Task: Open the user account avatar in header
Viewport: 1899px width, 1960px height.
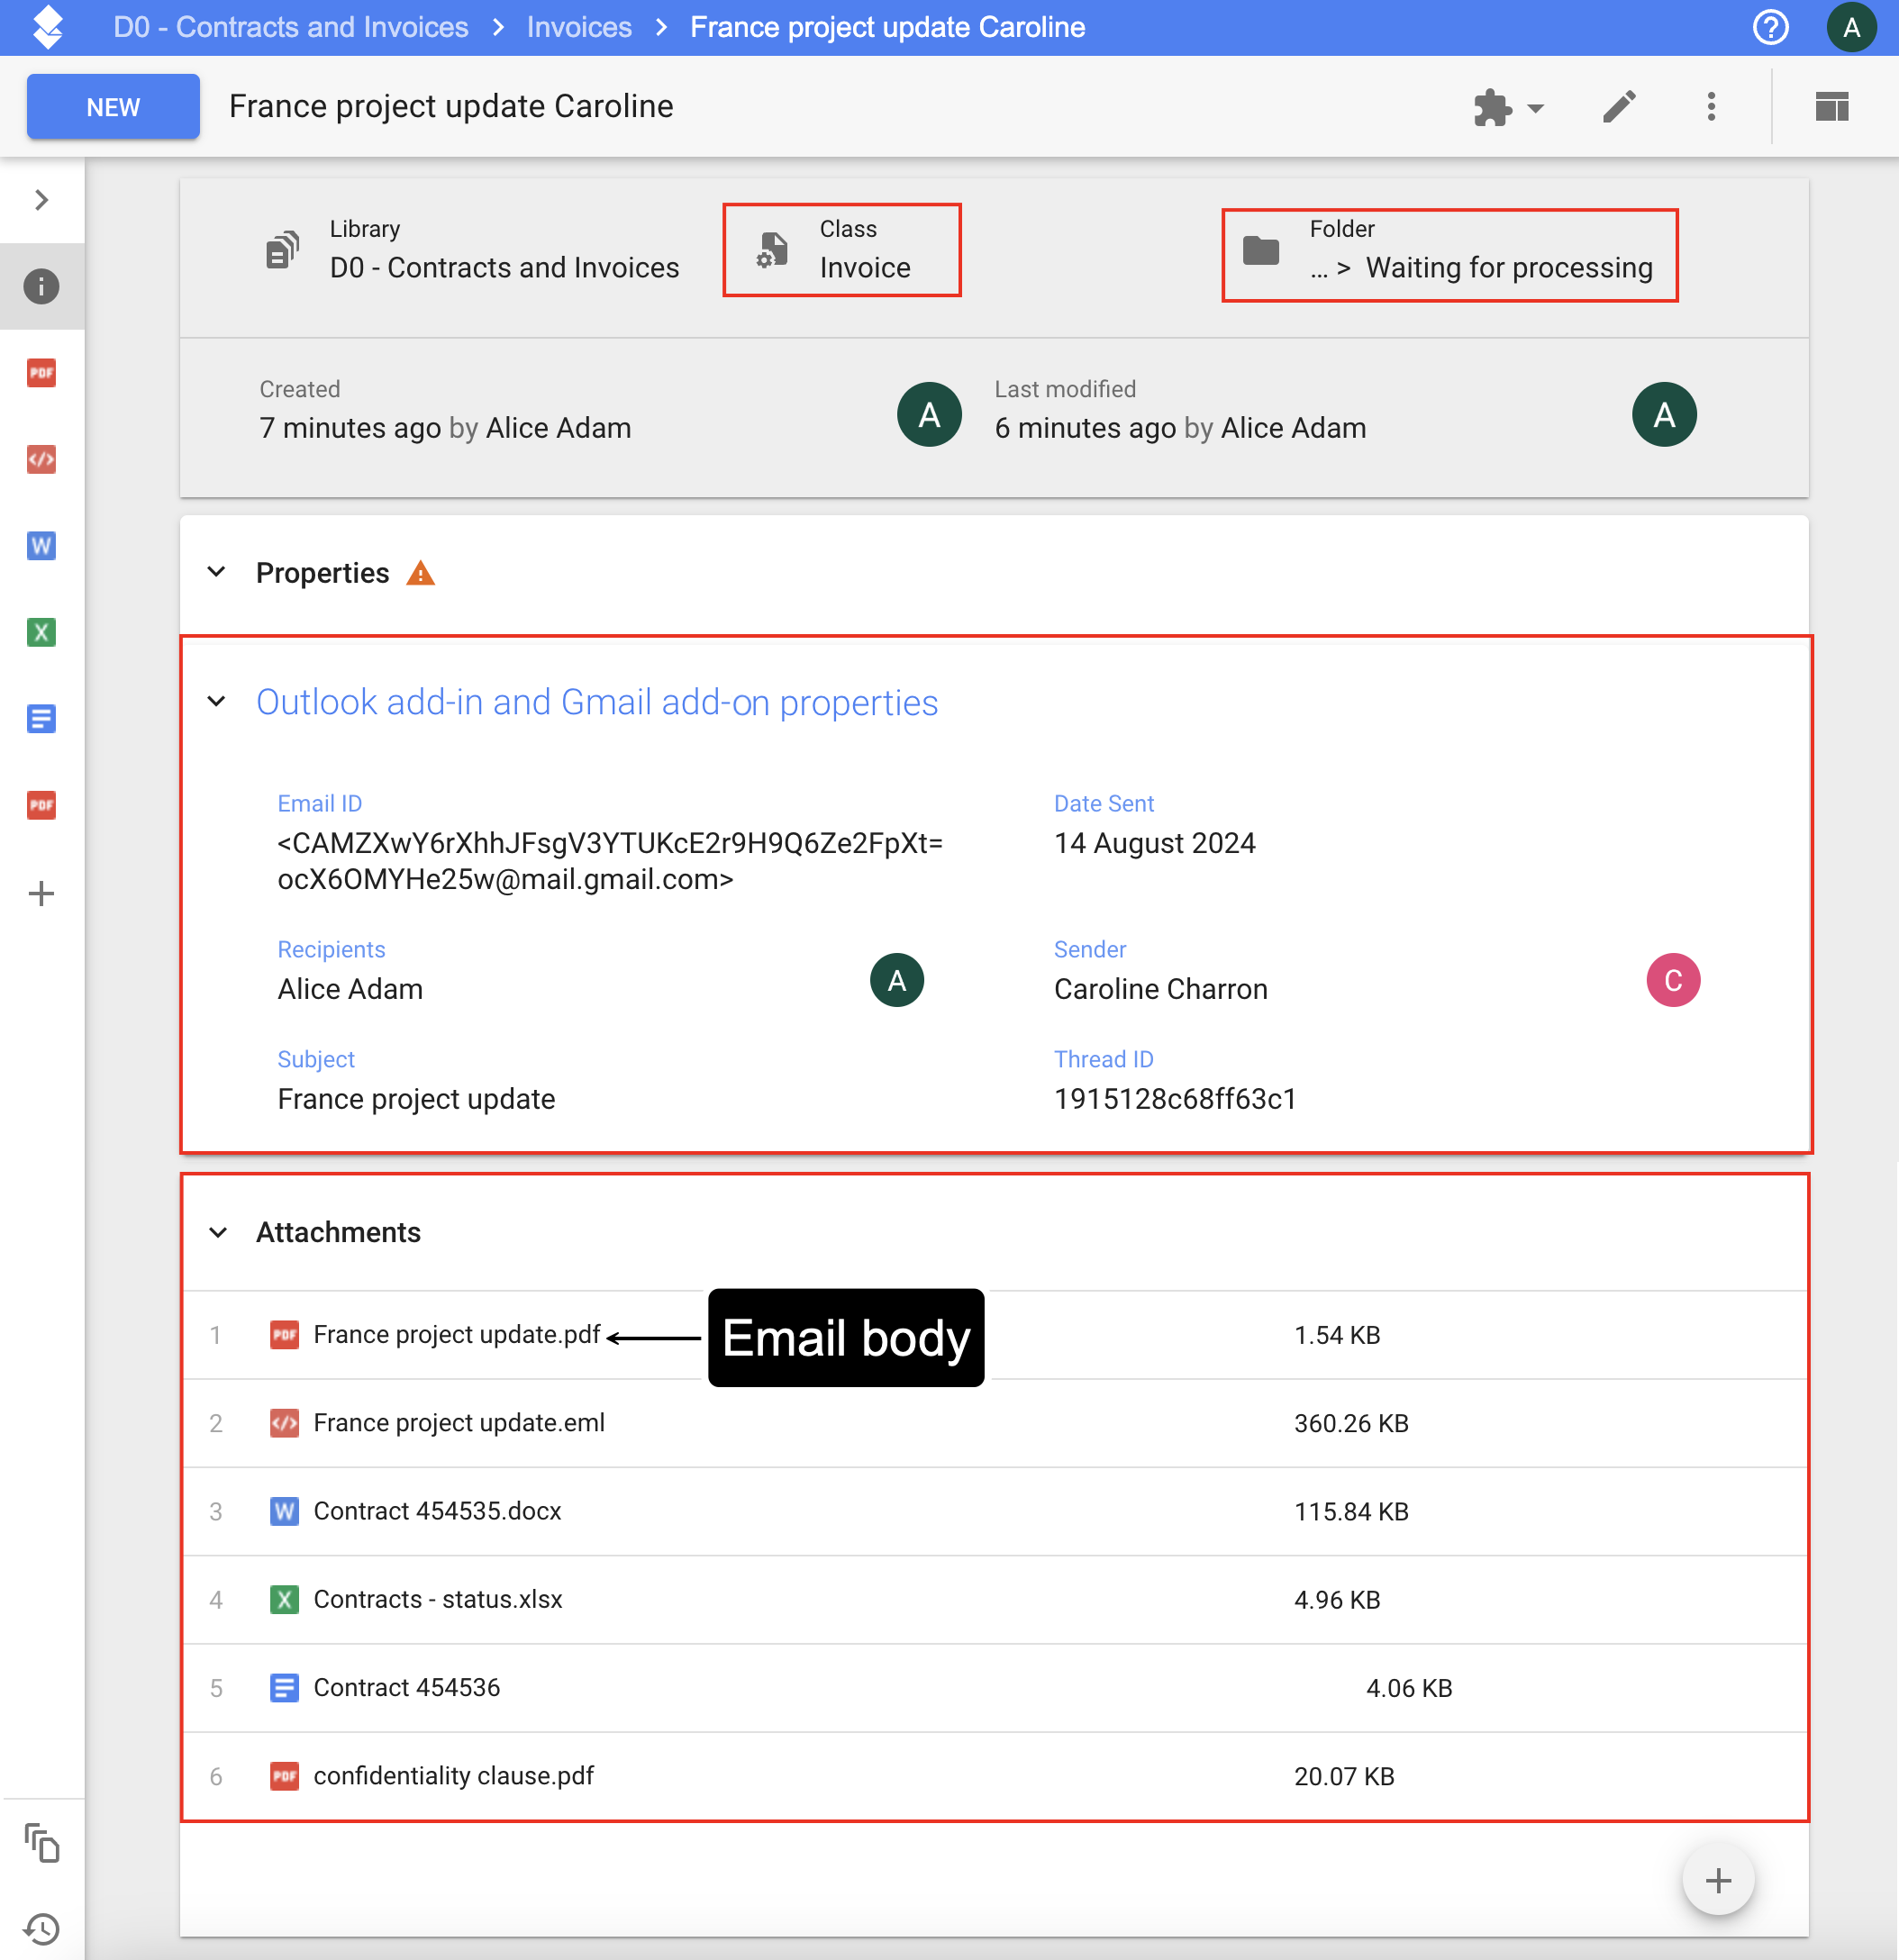Action: point(1851,27)
